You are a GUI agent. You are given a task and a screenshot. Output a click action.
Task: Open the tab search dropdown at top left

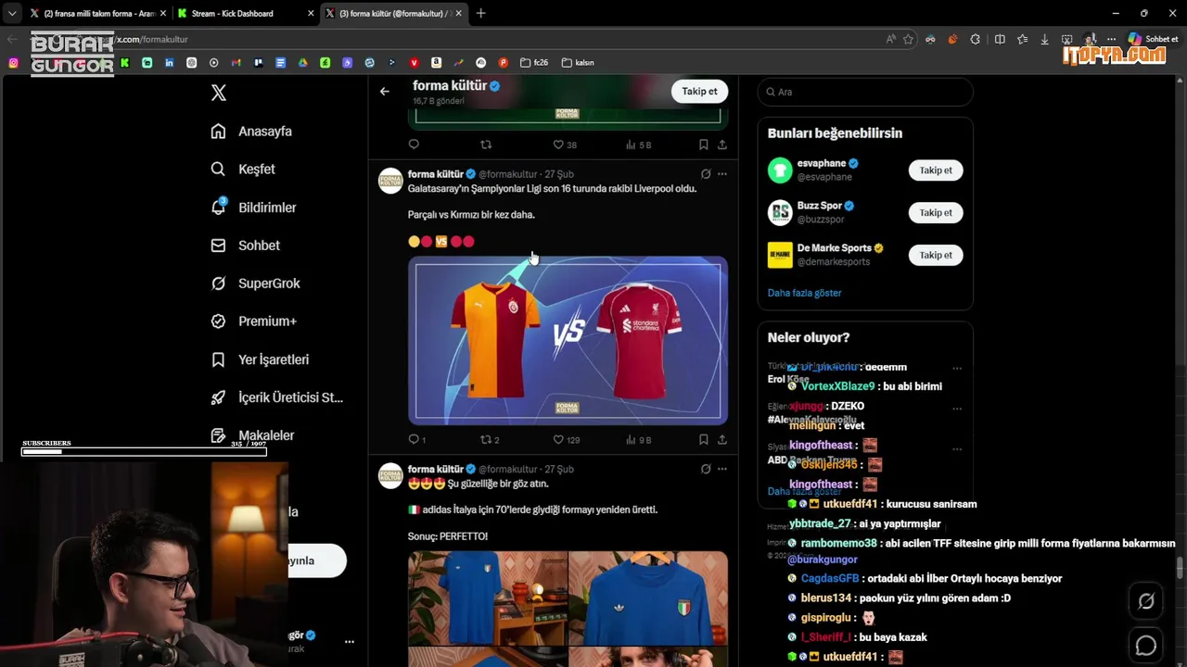click(11, 13)
